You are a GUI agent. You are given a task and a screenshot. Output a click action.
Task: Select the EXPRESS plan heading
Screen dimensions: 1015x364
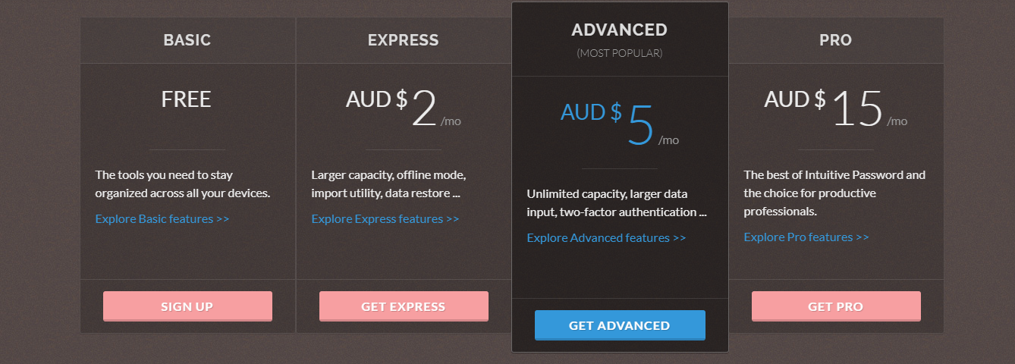pyautogui.click(x=404, y=40)
